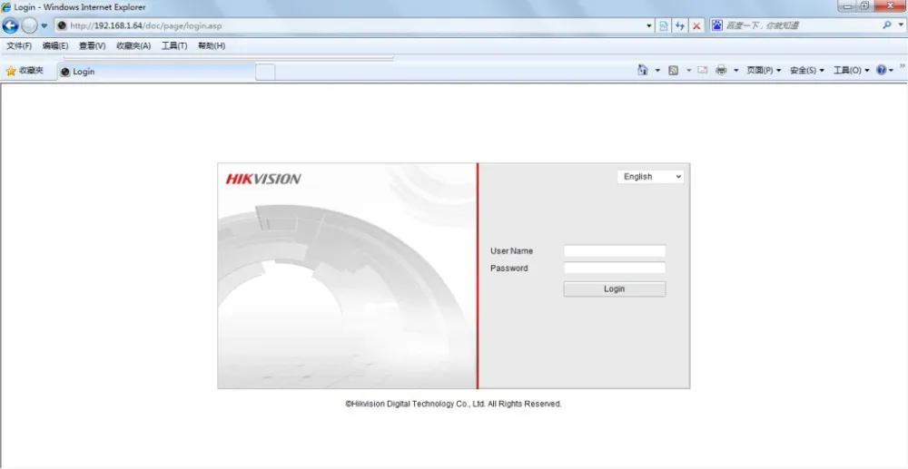Screen dimensions: 908x469
Task: Click the Login button
Action: (x=615, y=288)
